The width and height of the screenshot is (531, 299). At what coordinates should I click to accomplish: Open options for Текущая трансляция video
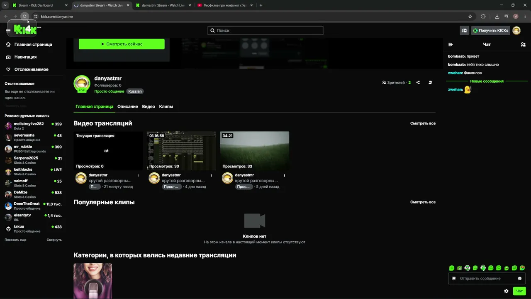[138, 176]
